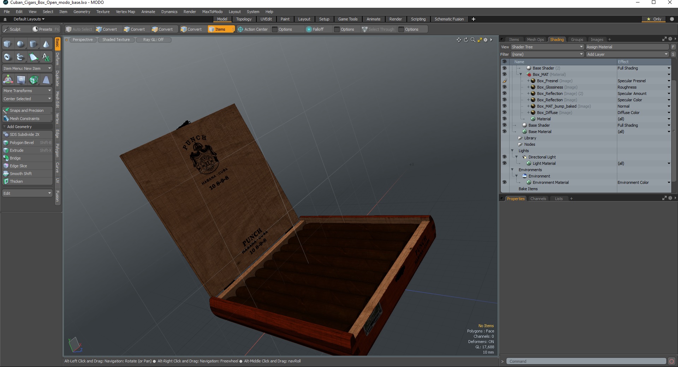Hide the Box_Diffuse image layer

coord(504,113)
